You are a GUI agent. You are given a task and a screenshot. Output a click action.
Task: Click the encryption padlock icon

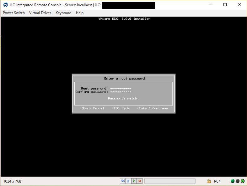209,181
